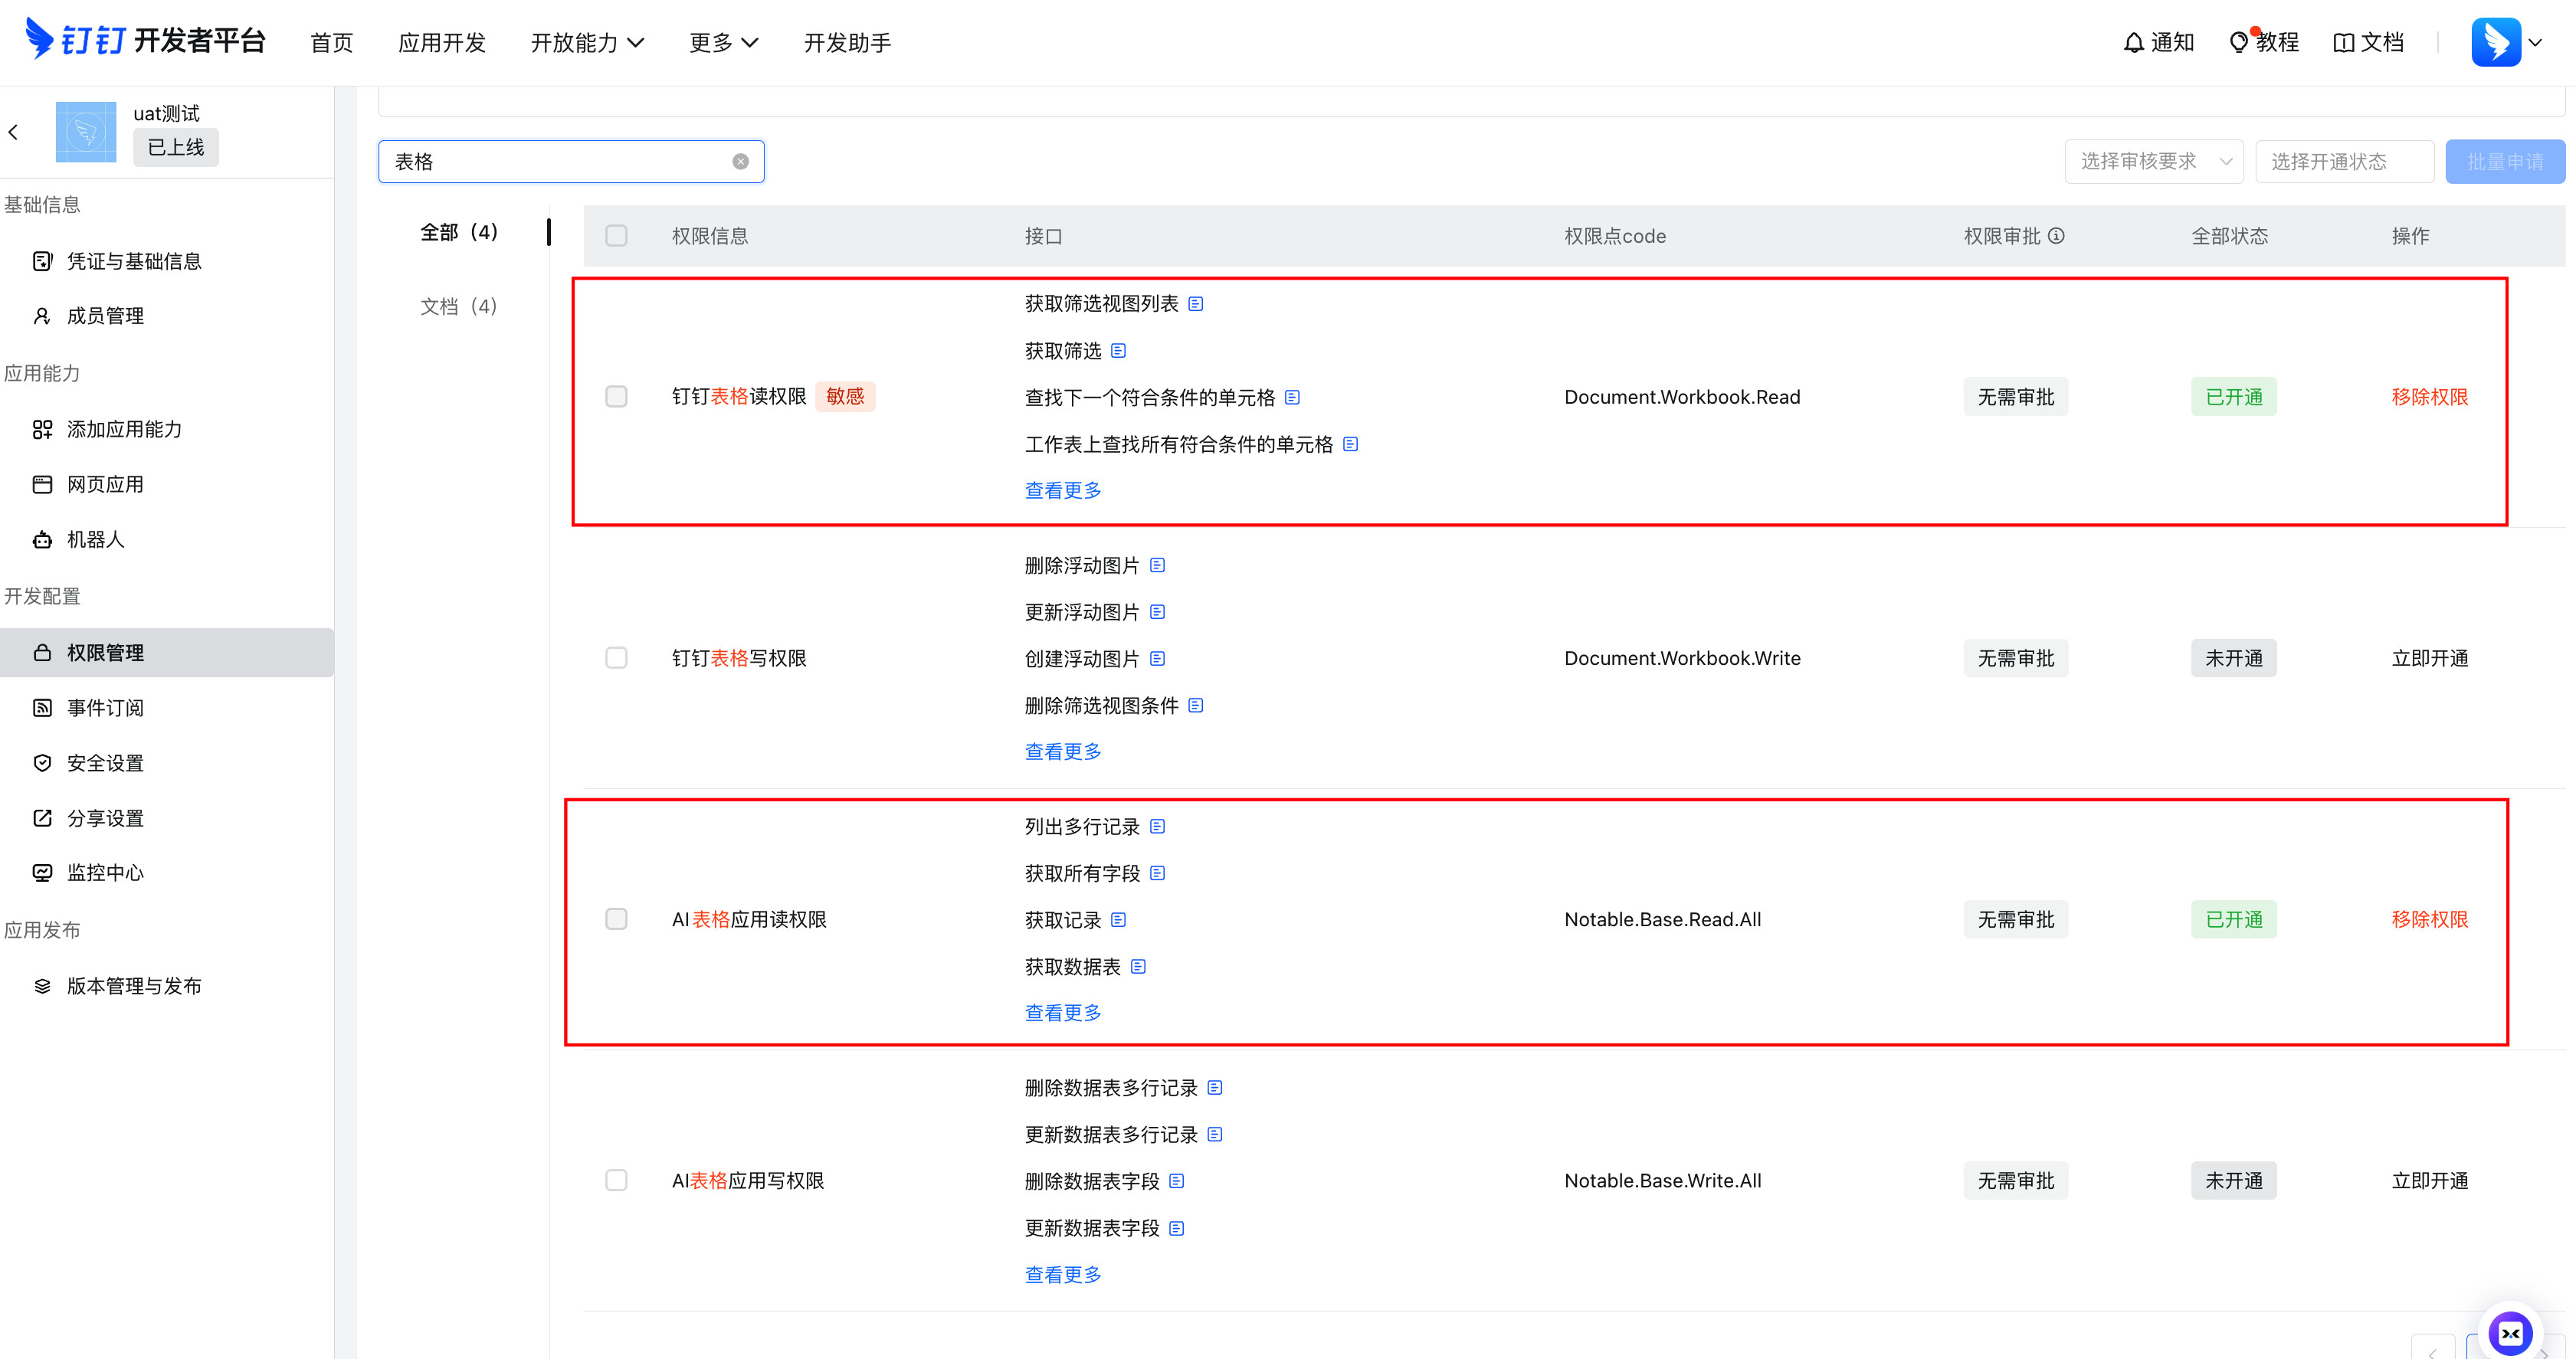Open doc icon beside 删除数据表多行记录
The width and height of the screenshot is (2576, 1359).
[x=1216, y=1088]
